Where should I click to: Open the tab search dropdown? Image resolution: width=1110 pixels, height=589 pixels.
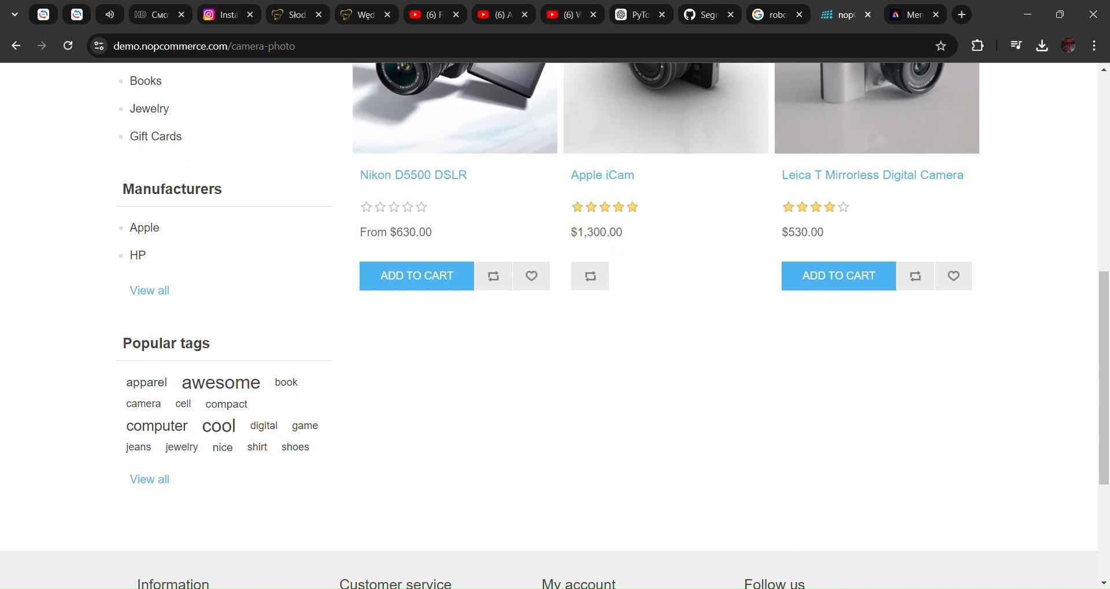tap(14, 15)
